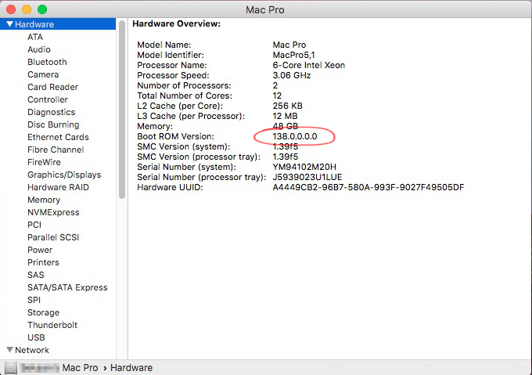
Task: Open the Bluetooth hardware section
Action: pyautogui.click(x=47, y=62)
